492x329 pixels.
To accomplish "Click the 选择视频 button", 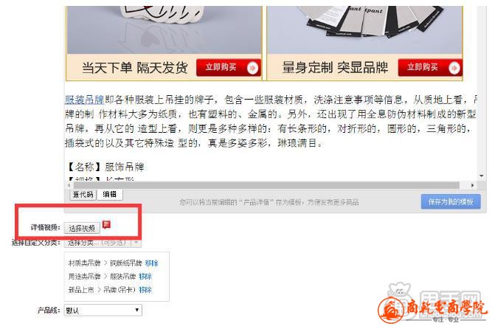I will pyautogui.click(x=82, y=228).
